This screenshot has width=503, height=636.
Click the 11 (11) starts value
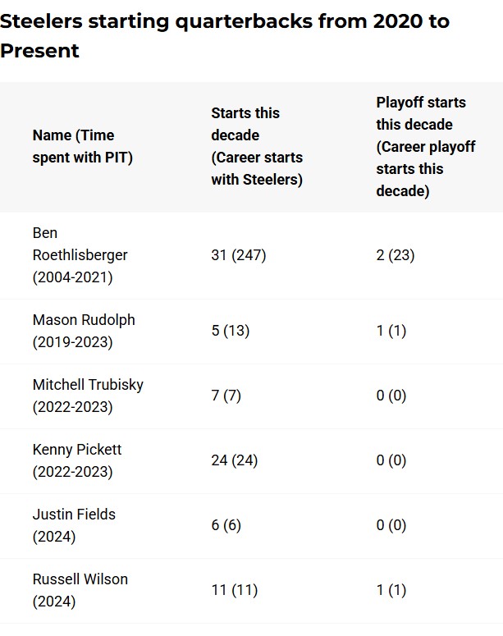click(235, 590)
